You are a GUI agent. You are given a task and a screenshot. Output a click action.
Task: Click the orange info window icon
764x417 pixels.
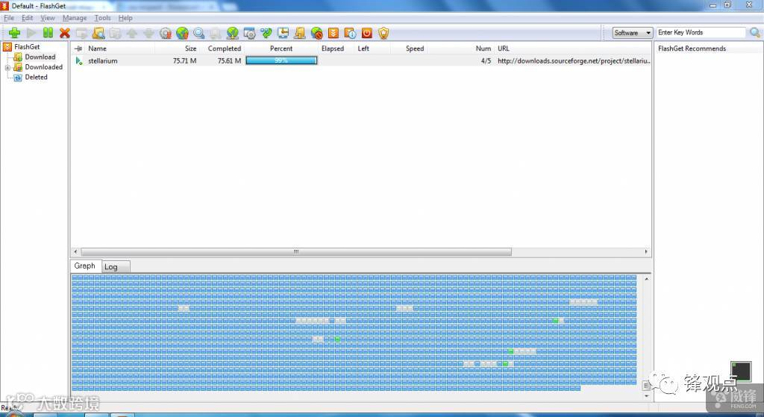pos(350,33)
